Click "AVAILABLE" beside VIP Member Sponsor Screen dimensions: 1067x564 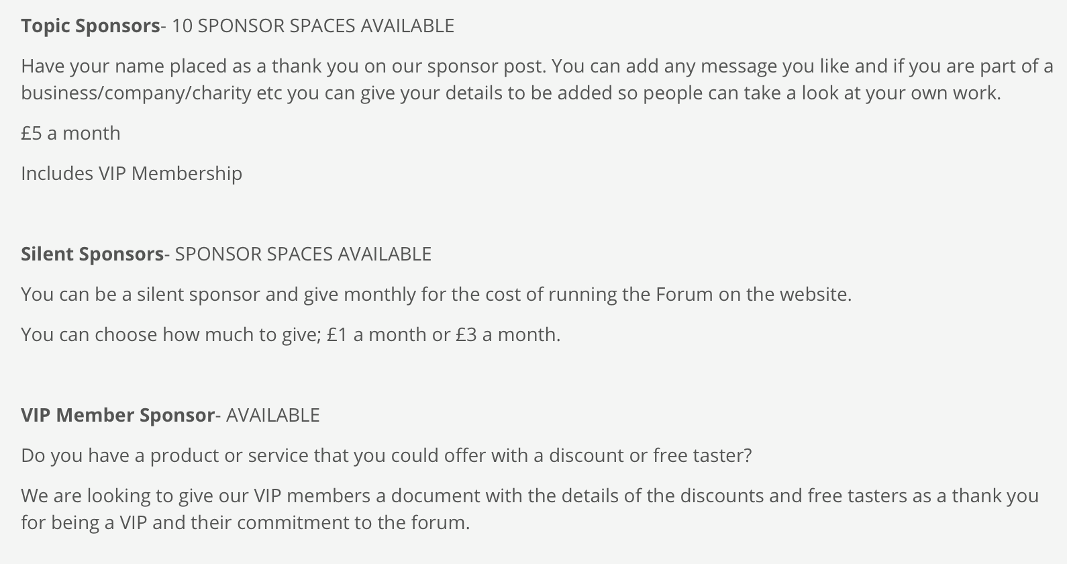[273, 416]
